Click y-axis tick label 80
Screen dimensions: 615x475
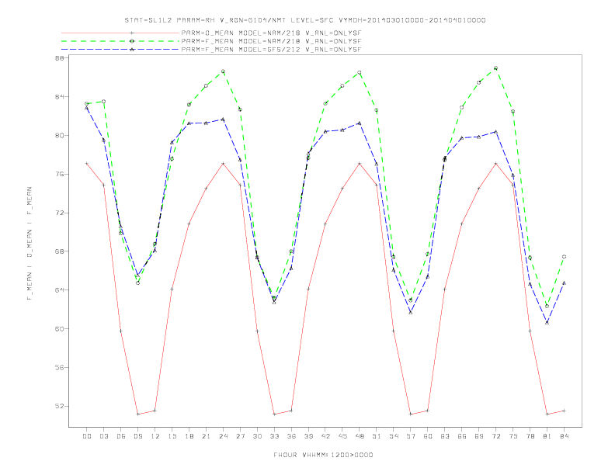[x=61, y=136]
